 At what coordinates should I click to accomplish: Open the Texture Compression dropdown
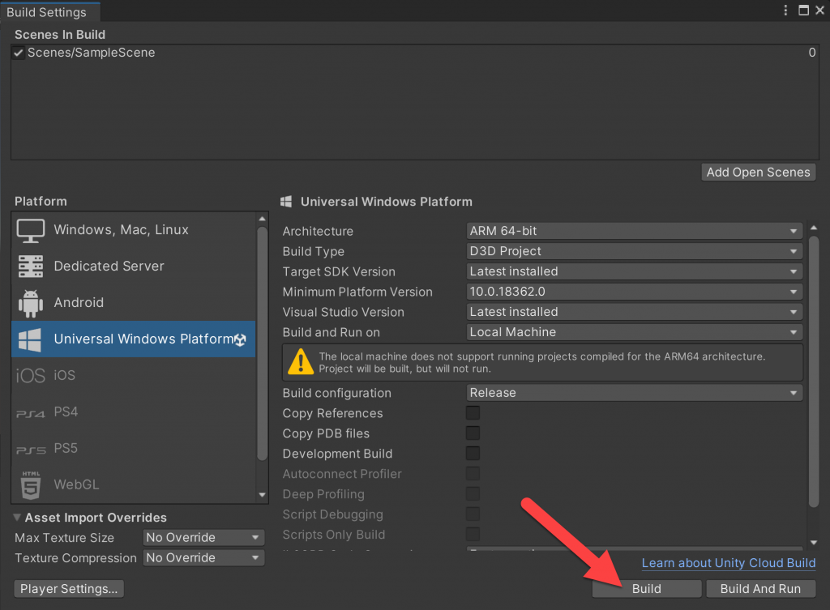[x=203, y=557]
